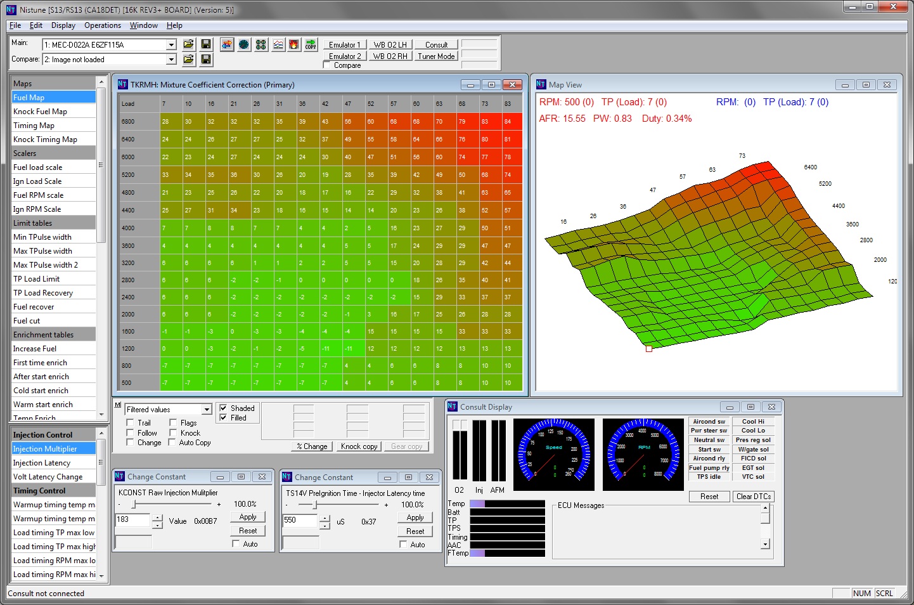The width and height of the screenshot is (914, 605).
Task: Enable Auto in KCONST Change Constant window
Action: coord(236,543)
